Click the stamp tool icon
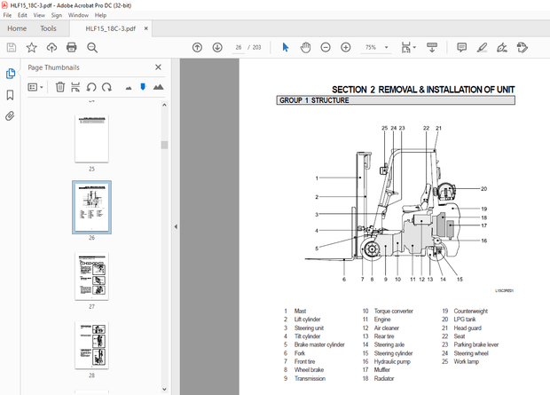The width and height of the screenshot is (550, 395). click(x=522, y=47)
